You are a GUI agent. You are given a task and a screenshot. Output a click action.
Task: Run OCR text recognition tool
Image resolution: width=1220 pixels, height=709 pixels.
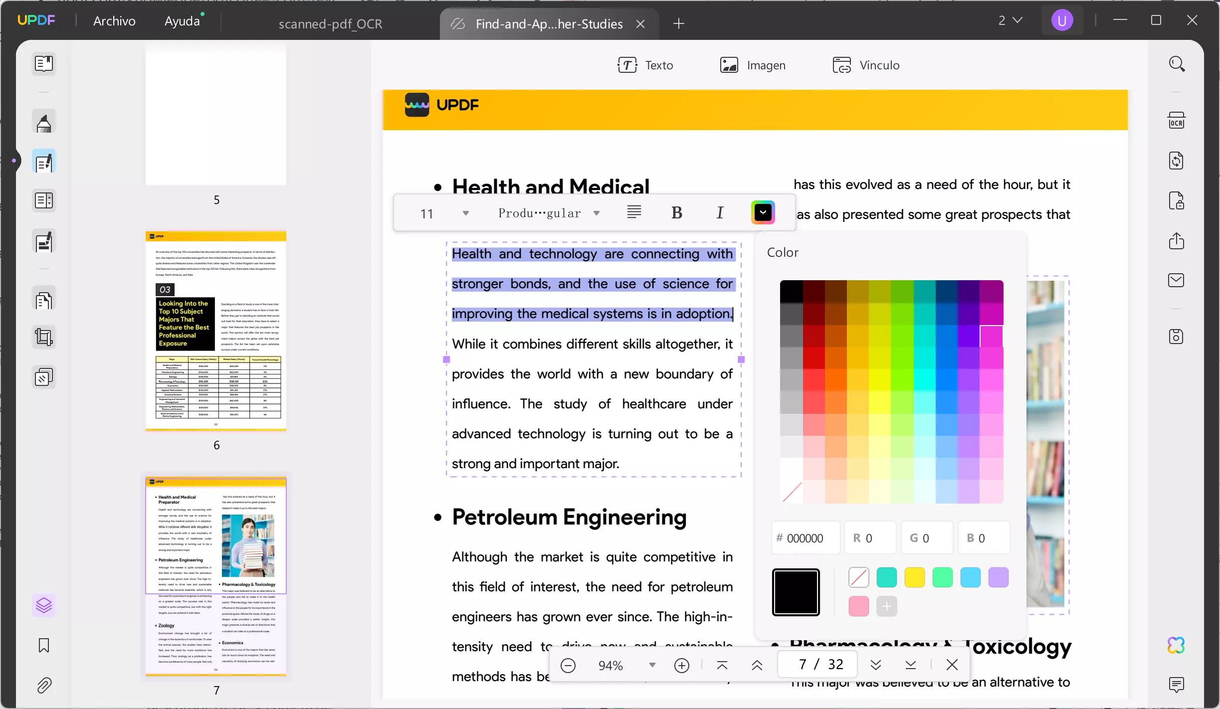click(x=1177, y=121)
